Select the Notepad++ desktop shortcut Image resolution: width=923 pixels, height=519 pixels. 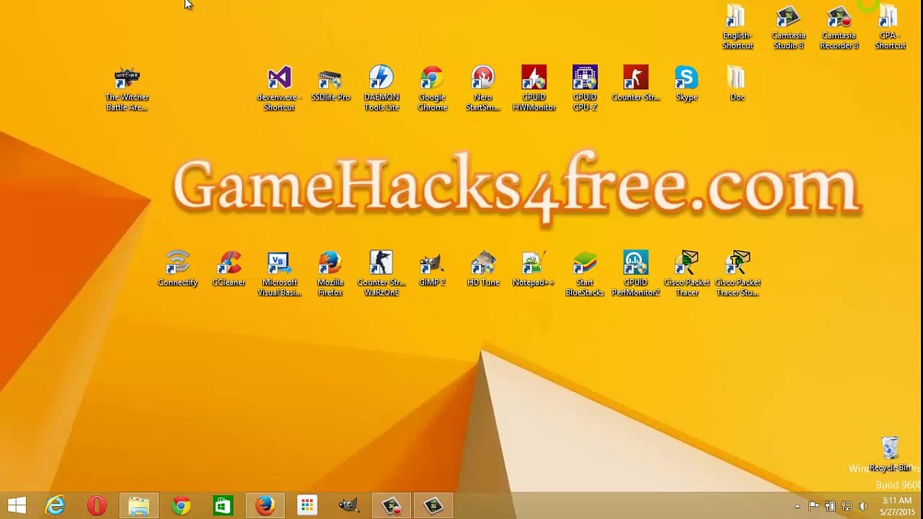point(534,269)
